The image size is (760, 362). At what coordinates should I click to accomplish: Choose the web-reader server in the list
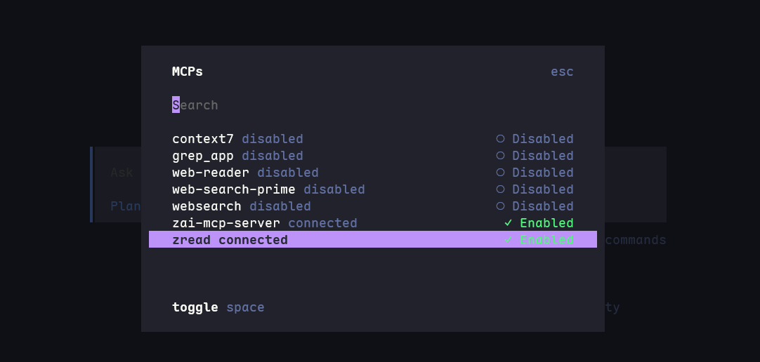(x=373, y=173)
